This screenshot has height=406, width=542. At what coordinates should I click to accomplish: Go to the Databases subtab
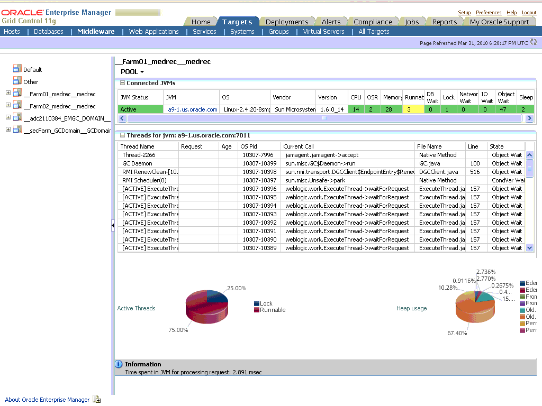[x=48, y=31]
